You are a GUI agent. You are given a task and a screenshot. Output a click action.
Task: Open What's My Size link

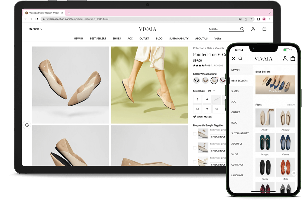coord(203,117)
